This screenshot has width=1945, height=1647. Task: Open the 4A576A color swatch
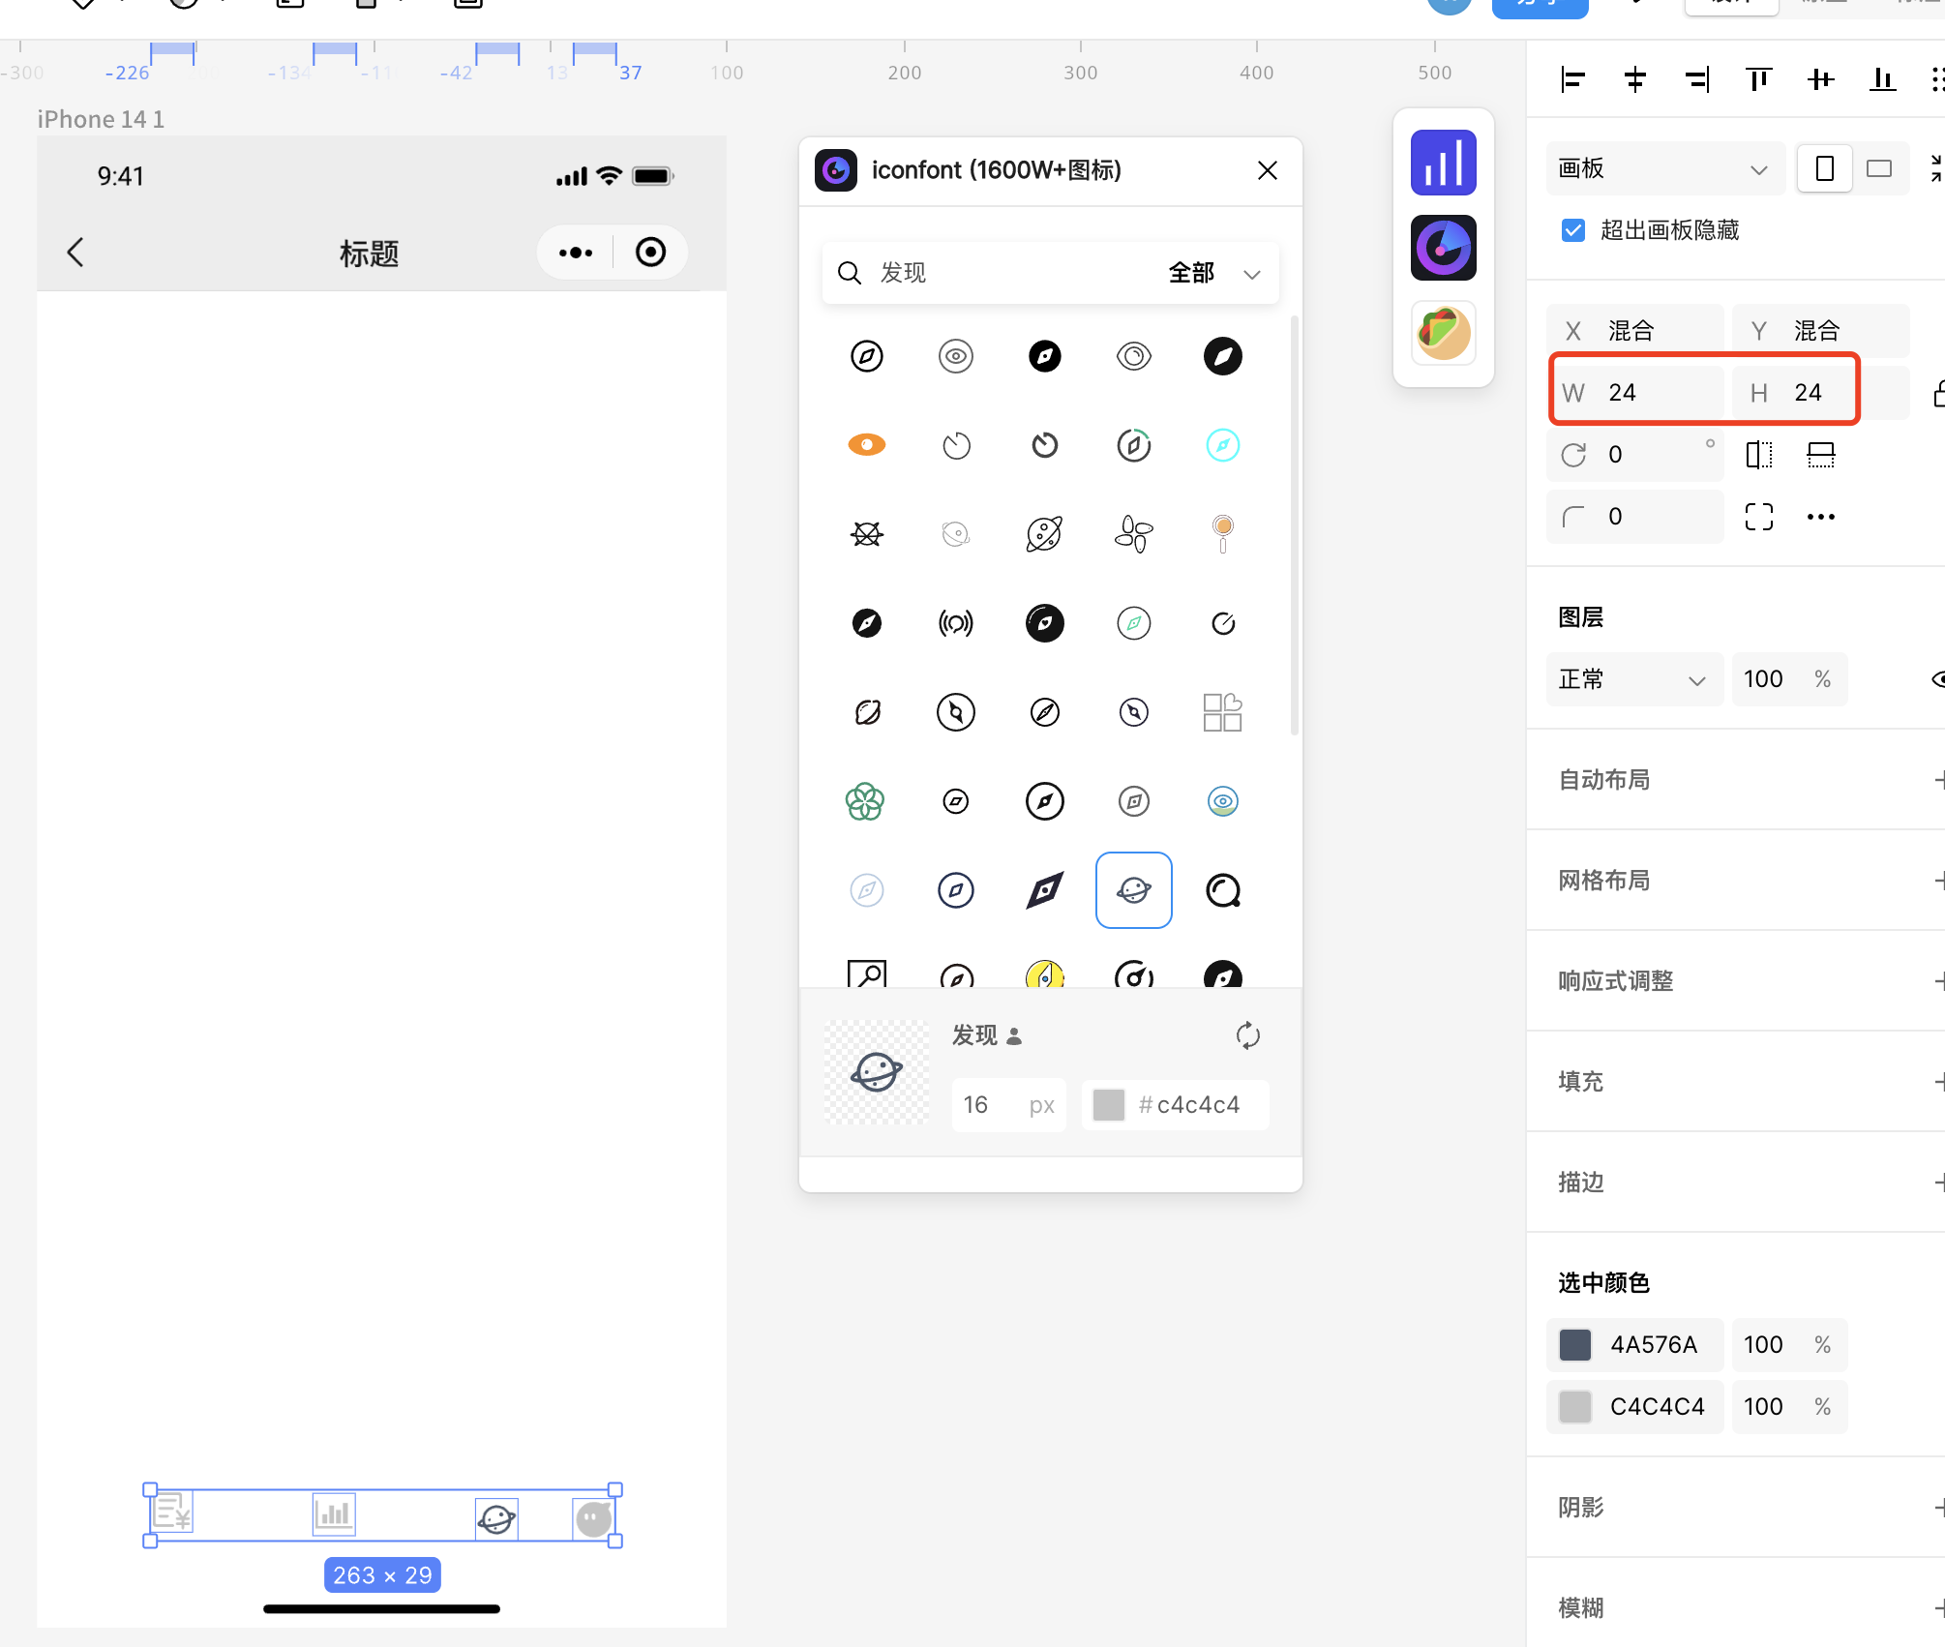[x=1575, y=1345]
